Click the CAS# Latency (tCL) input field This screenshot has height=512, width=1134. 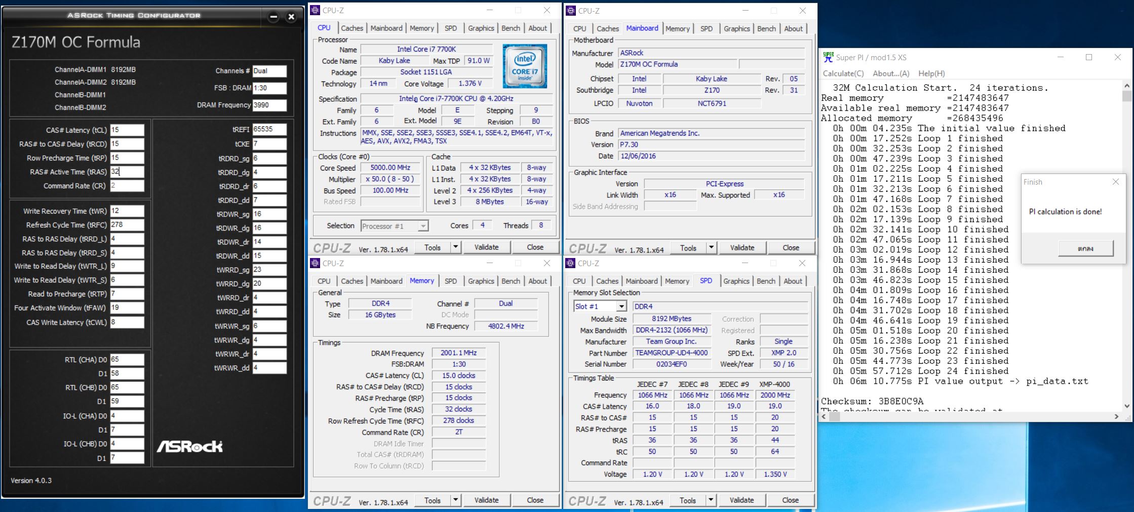click(x=127, y=130)
